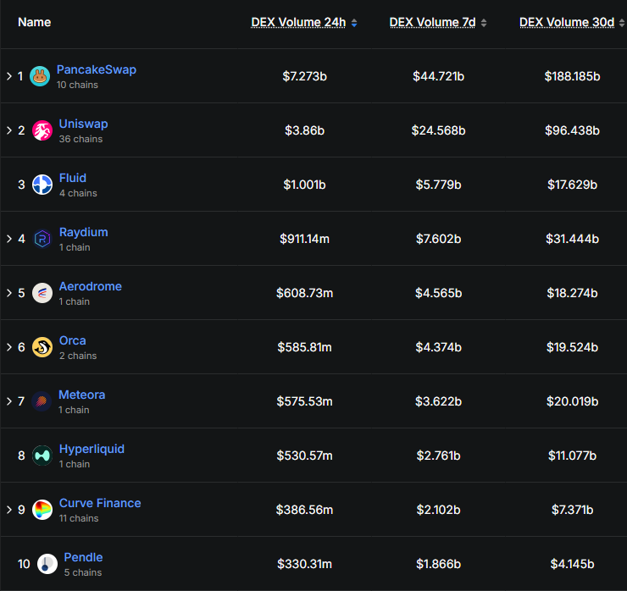Click the Fluid protocol logo icon
This screenshot has height=591, width=627.
[42, 185]
